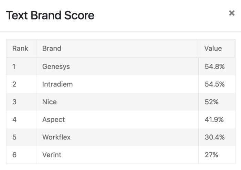This screenshot has height=170, width=241.
Task: Close the Text Brand Score dialog
Action: click(x=232, y=13)
